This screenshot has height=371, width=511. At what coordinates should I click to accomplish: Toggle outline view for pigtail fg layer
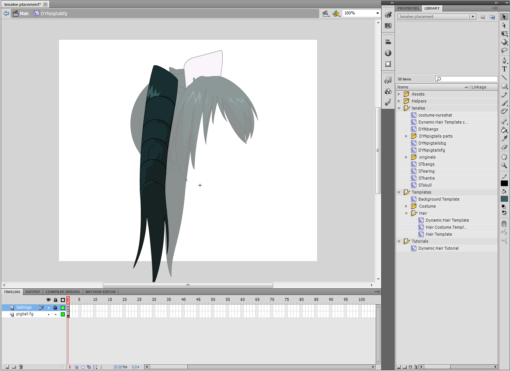(63, 315)
